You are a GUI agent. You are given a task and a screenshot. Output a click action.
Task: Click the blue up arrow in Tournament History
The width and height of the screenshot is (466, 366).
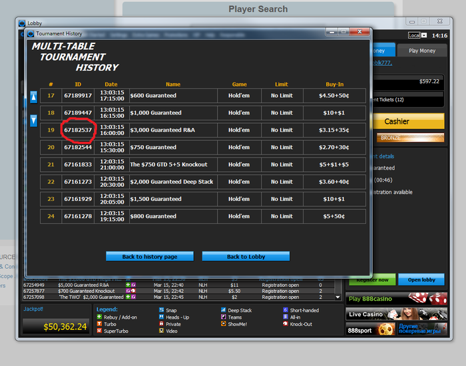[33, 97]
